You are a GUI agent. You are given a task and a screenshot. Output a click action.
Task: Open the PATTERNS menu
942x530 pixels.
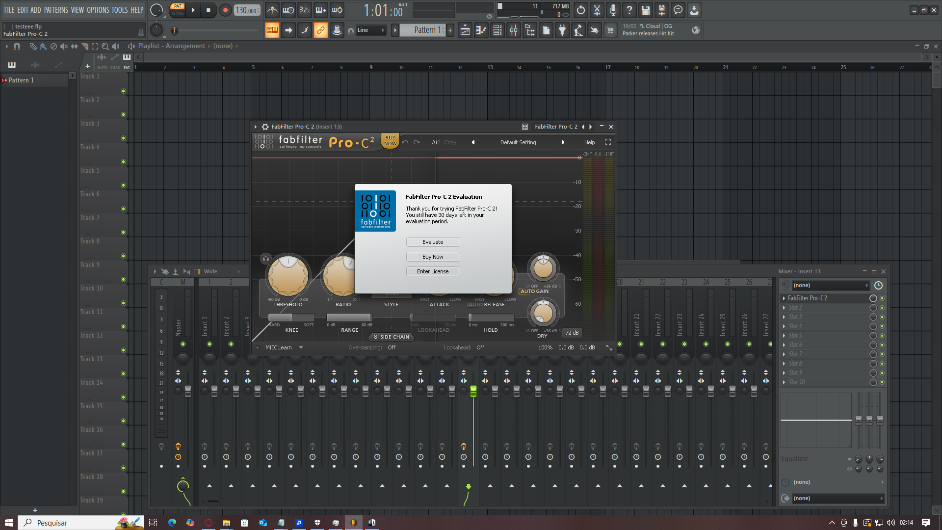coord(56,10)
